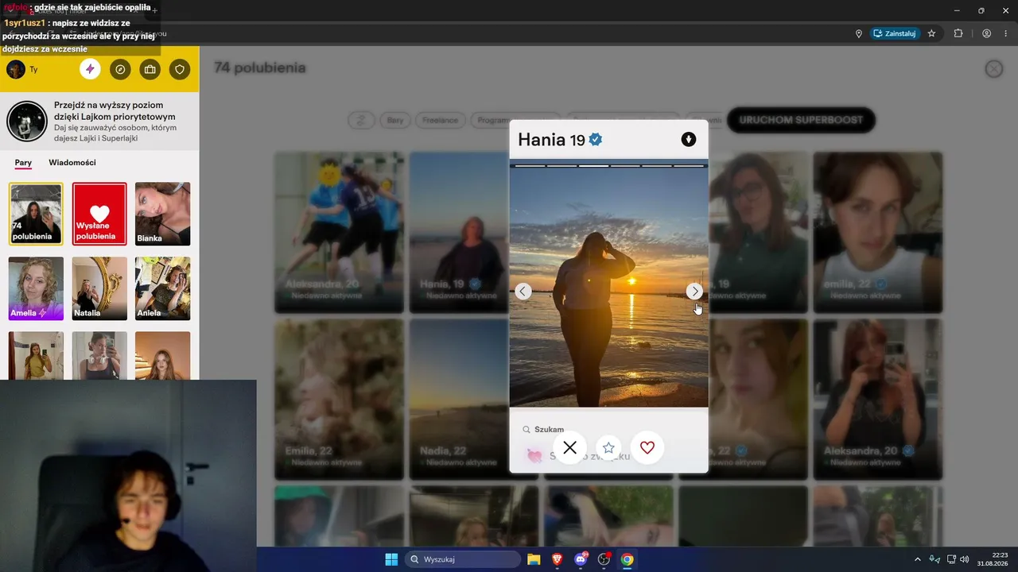This screenshot has width=1018, height=572.
Task: Click the Zainstaluj install app button
Action: [x=895, y=33]
